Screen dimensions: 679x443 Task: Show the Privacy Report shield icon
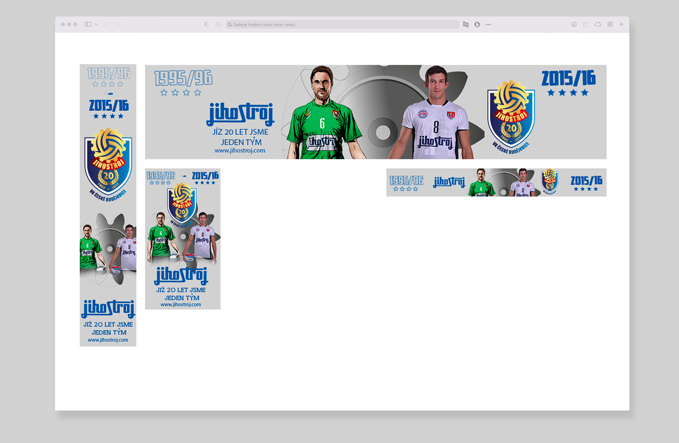[x=207, y=24]
